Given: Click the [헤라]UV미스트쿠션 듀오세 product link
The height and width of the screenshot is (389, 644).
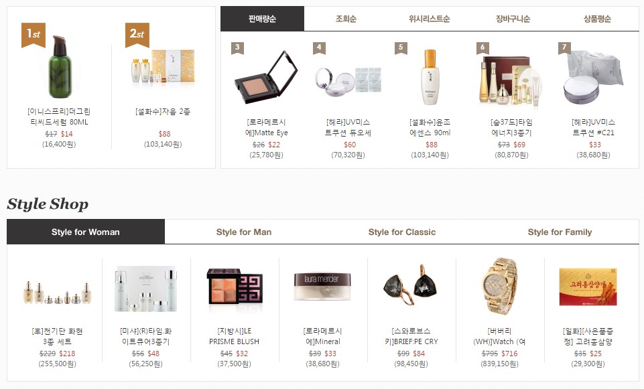Looking at the screenshot, I should (348, 128).
